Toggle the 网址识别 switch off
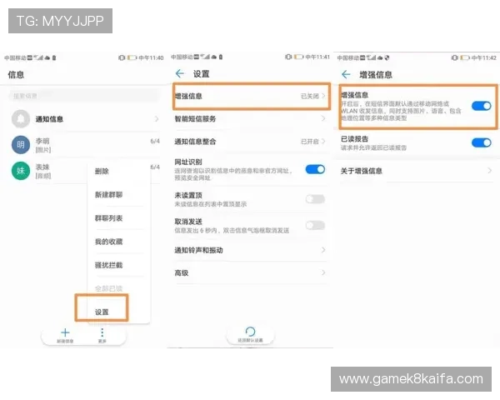 pyautogui.click(x=315, y=169)
